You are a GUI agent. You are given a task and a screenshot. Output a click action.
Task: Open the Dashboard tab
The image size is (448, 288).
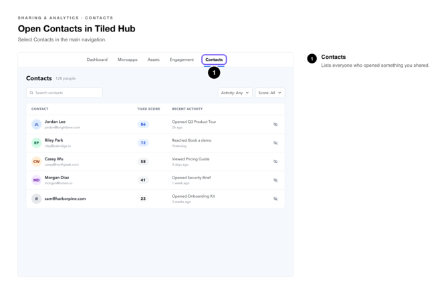tap(97, 59)
